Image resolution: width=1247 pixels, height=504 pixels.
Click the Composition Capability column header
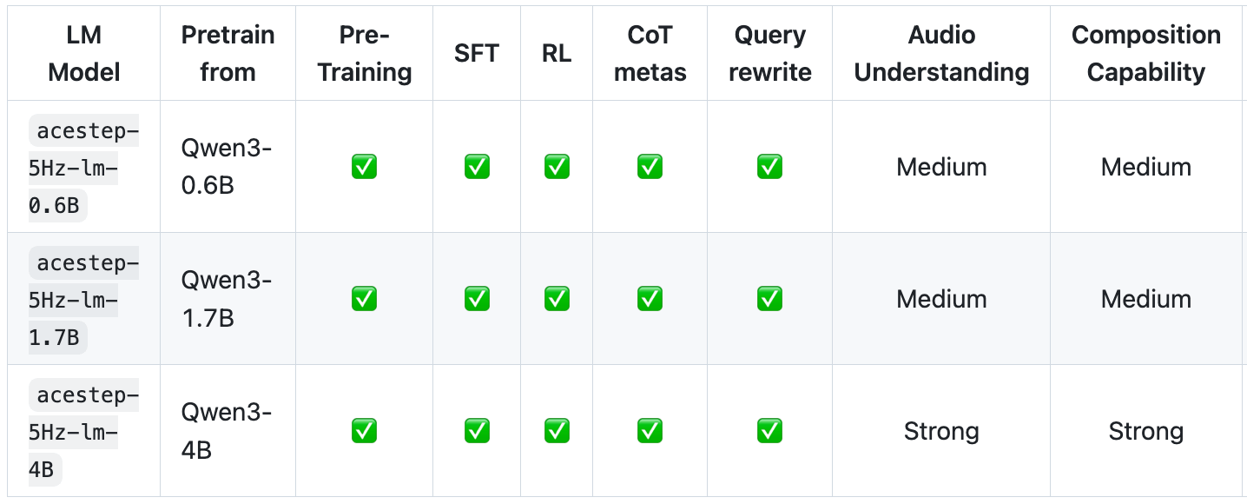[1146, 53]
